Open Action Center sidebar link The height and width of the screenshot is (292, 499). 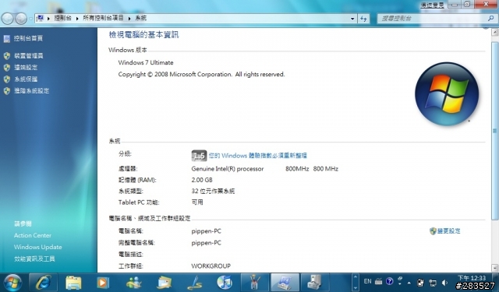pyautogui.click(x=33, y=235)
